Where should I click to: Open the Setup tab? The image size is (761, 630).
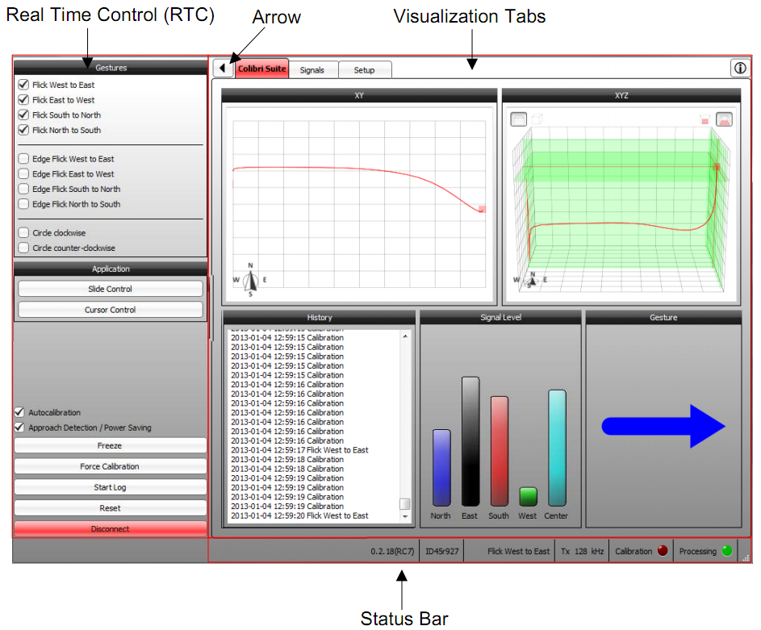coord(365,70)
